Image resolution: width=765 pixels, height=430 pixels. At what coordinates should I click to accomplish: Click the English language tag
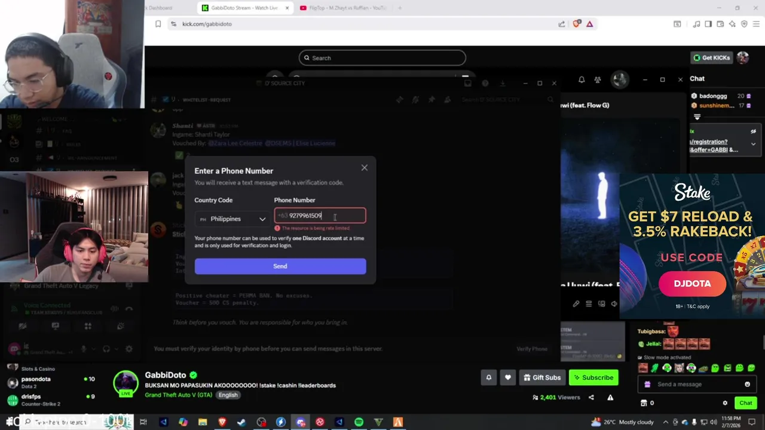(x=228, y=395)
